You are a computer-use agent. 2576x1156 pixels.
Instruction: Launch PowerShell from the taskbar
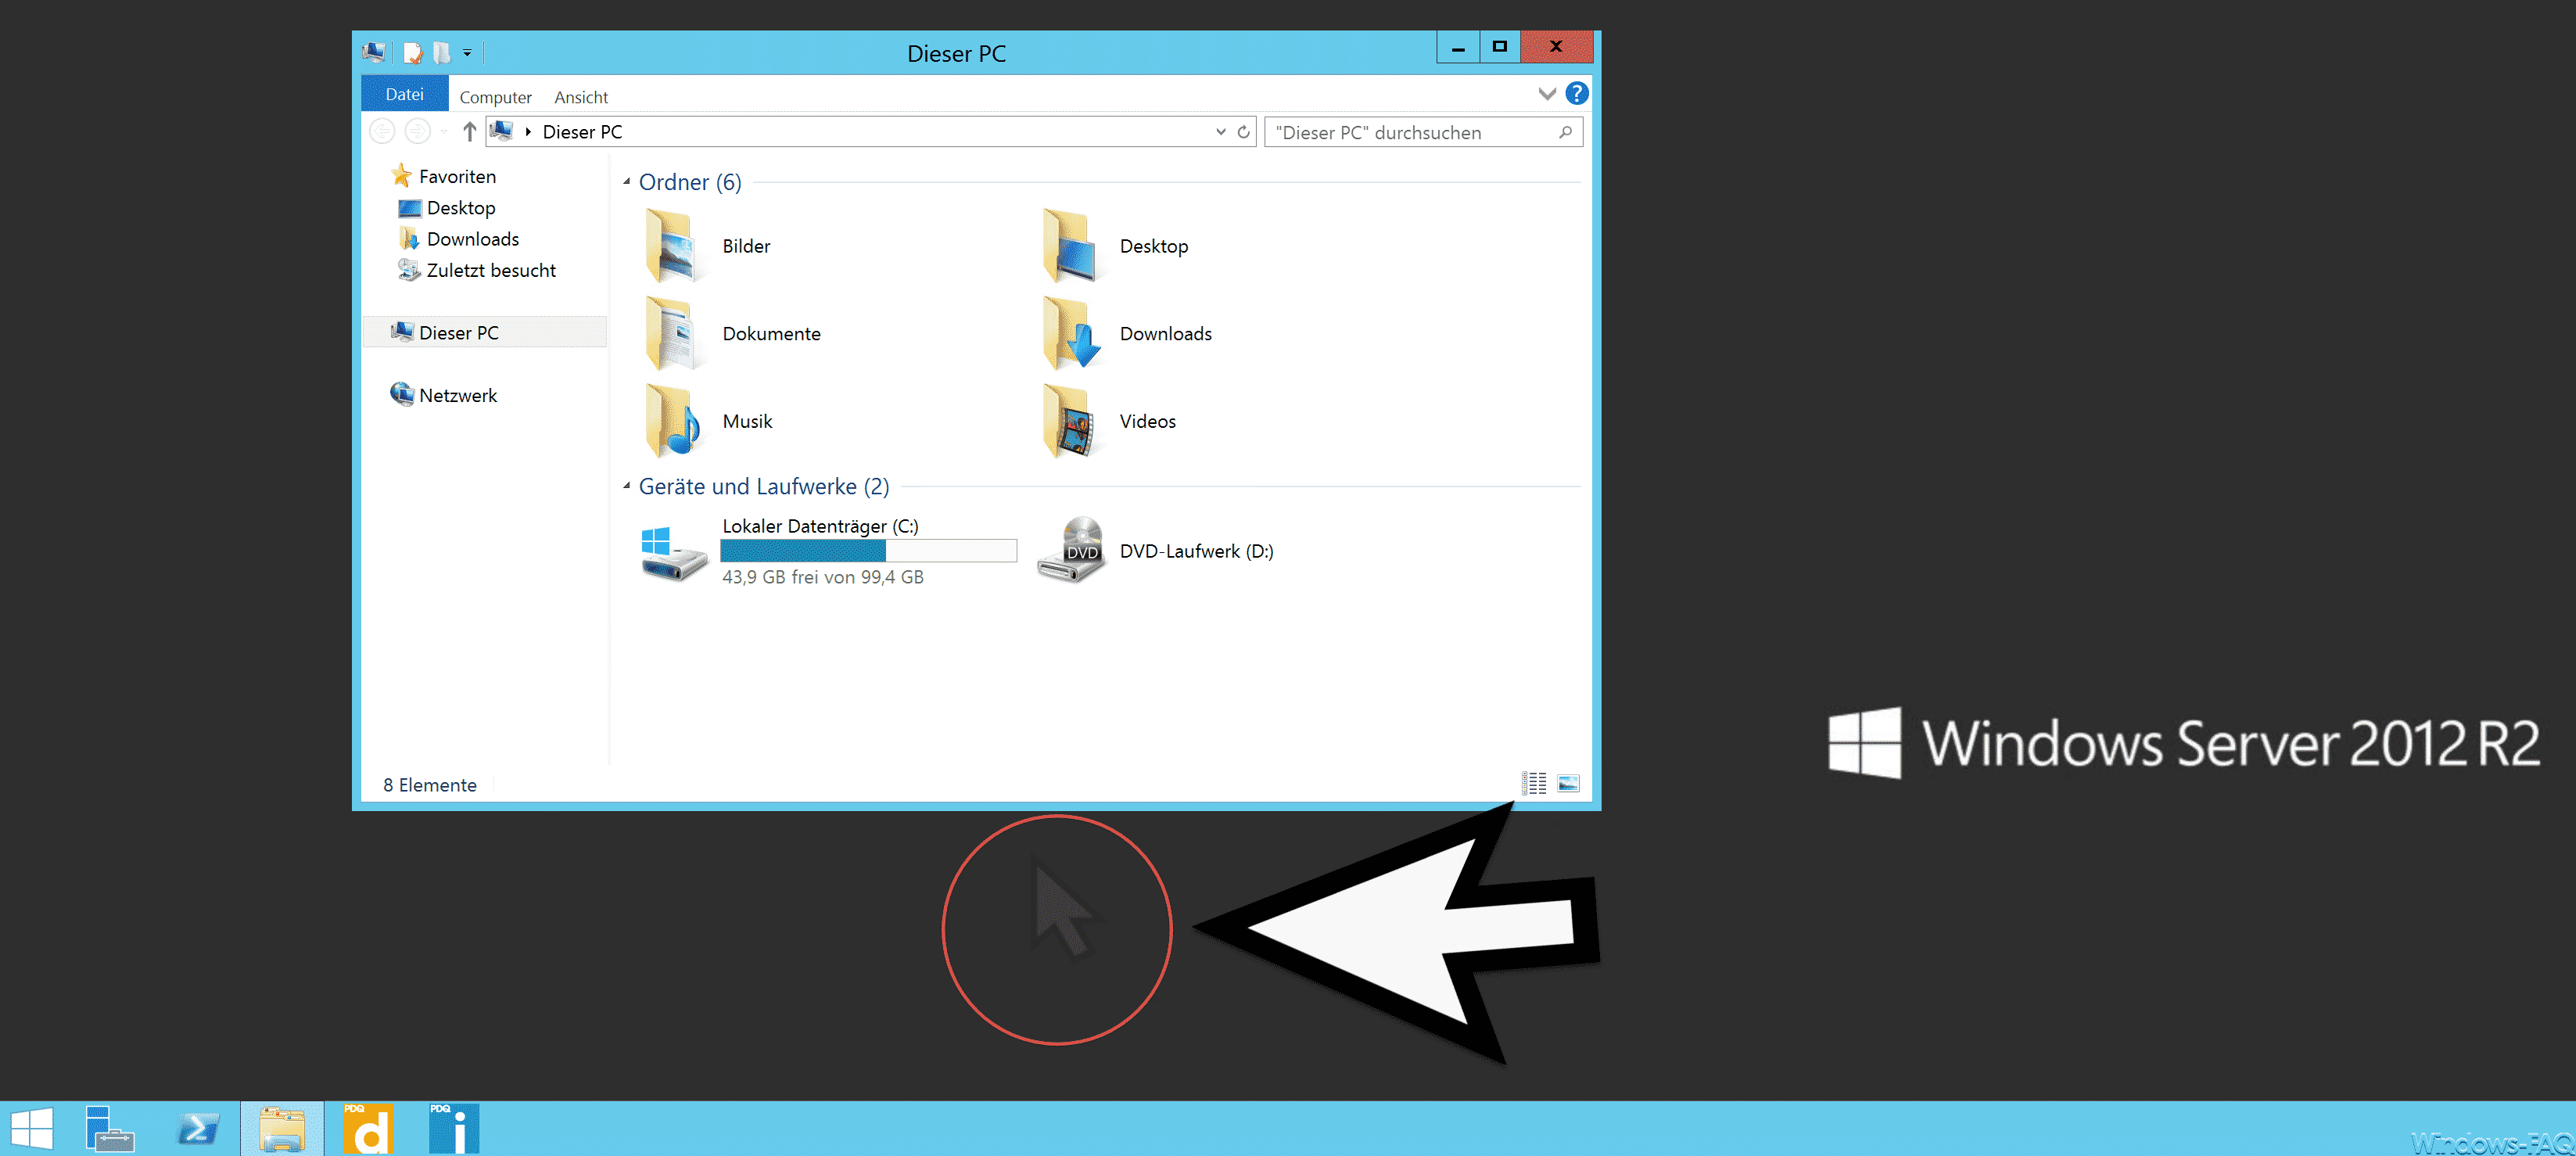(x=197, y=1129)
